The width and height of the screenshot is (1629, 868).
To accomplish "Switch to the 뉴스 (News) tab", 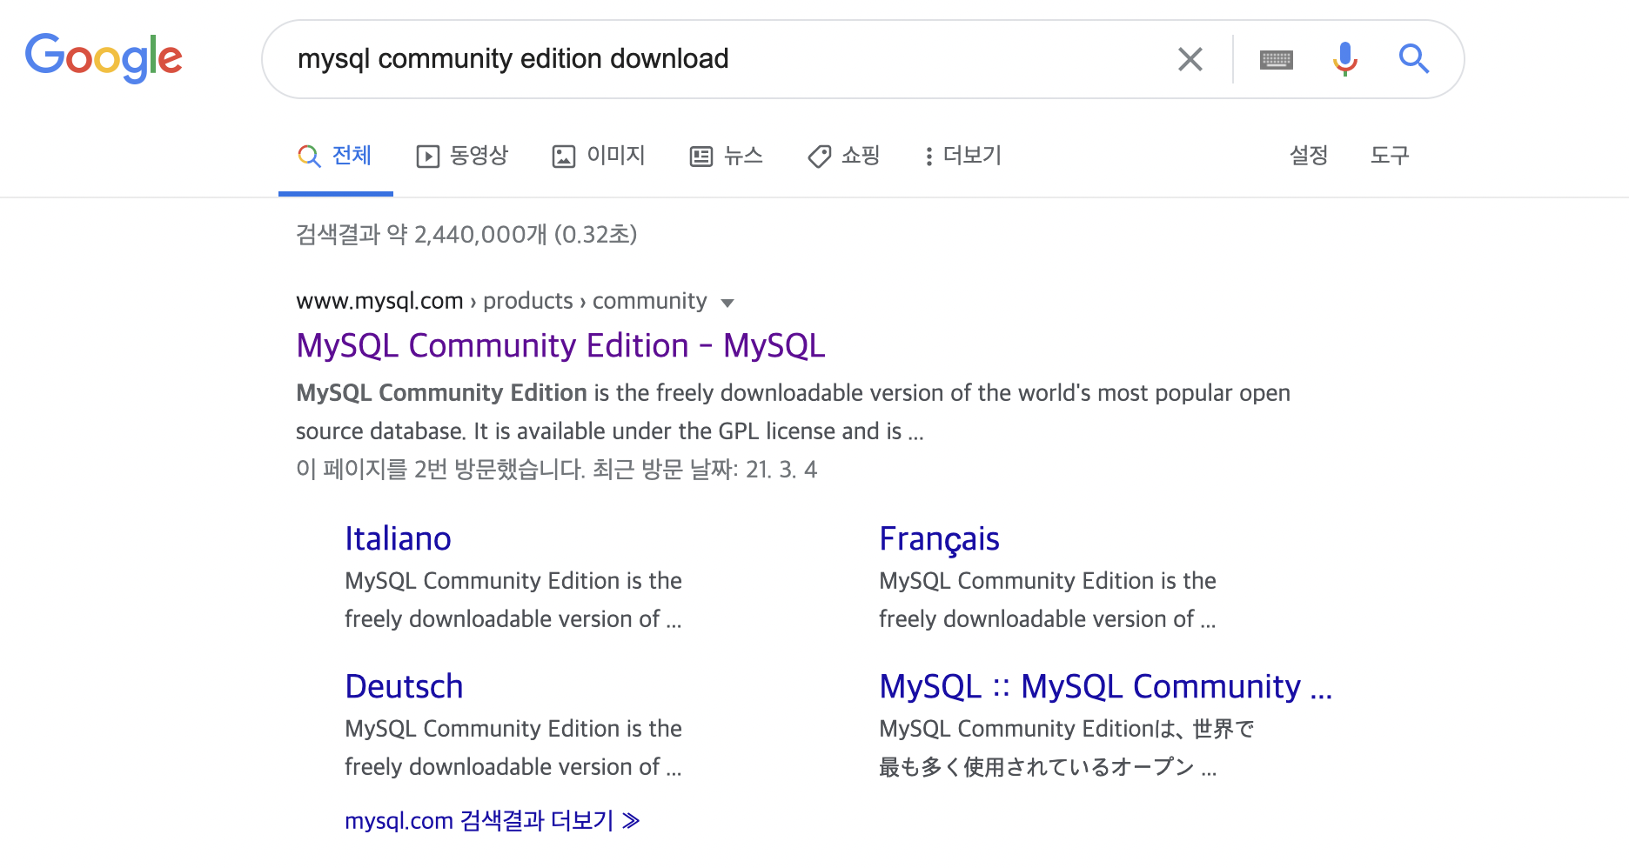I will [727, 156].
